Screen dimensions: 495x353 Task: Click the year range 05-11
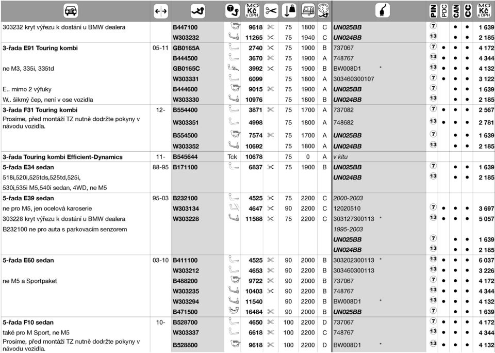[x=161, y=48]
